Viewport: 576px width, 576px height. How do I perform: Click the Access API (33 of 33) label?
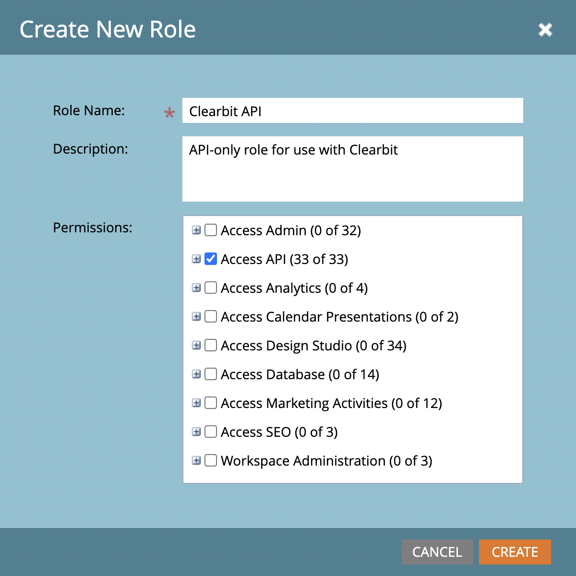tap(285, 259)
